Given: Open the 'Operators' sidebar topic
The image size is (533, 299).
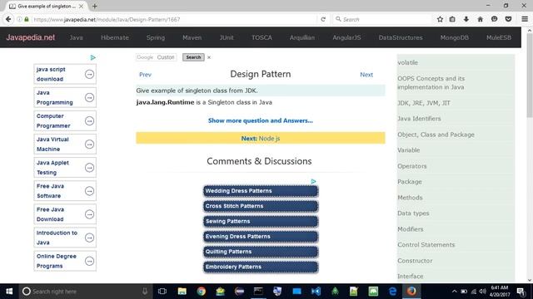Looking at the screenshot, I should point(411,166).
